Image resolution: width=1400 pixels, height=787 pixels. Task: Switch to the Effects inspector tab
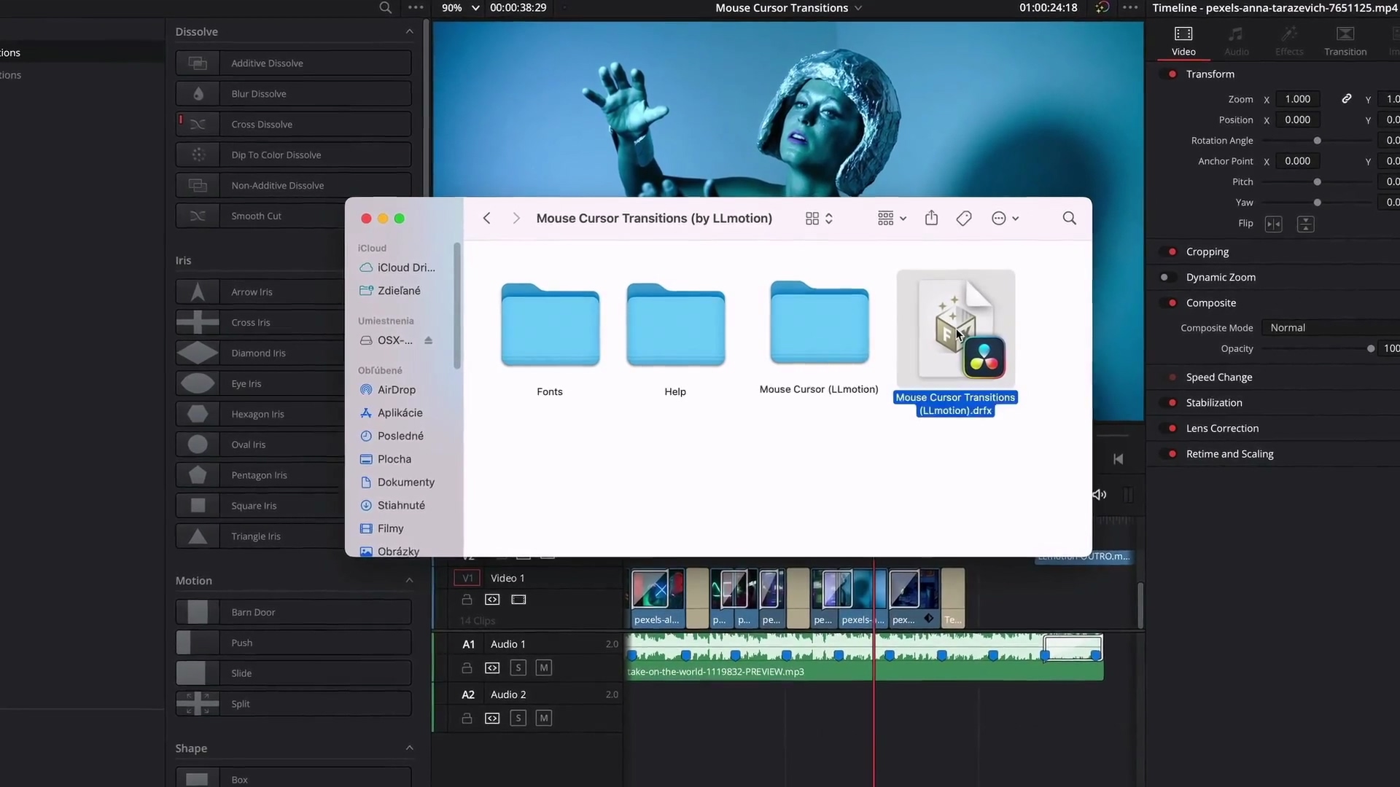click(x=1289, y=41)
